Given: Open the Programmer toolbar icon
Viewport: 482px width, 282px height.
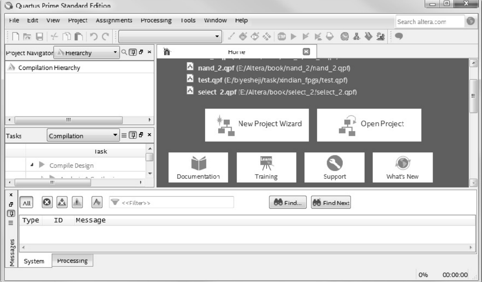Looking at the screenshot, I should 368,37.
